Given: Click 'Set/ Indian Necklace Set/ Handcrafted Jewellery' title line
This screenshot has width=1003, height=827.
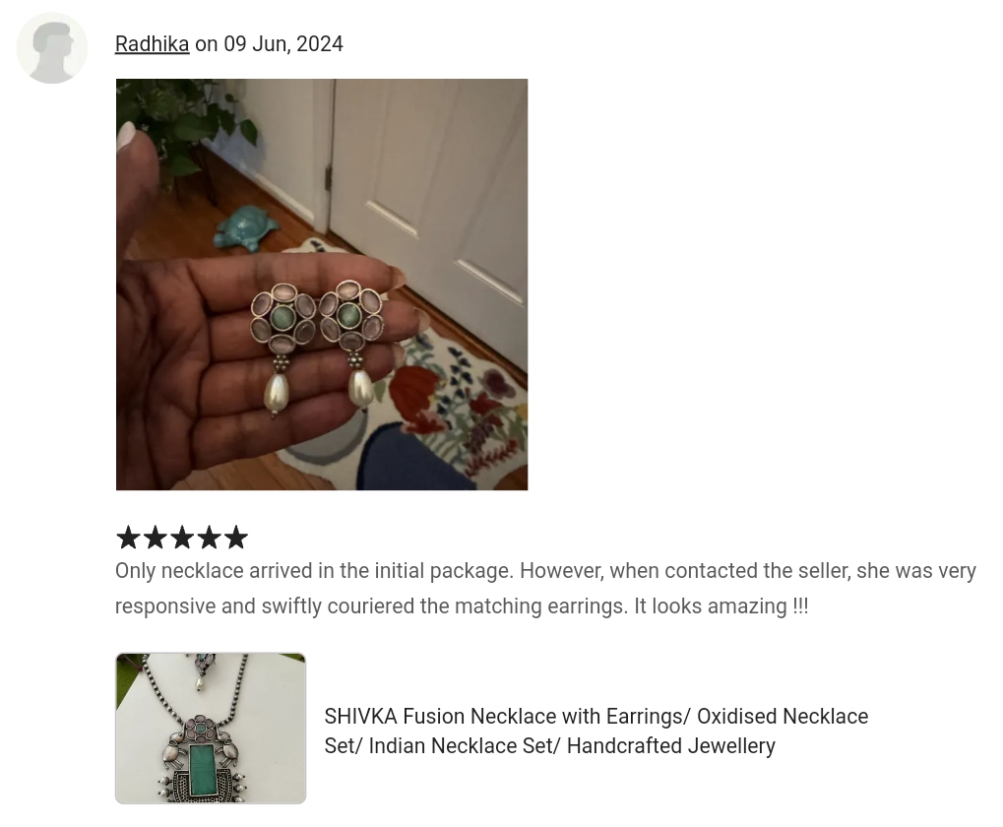Looking at the screenshot, I should coord(549,745).
